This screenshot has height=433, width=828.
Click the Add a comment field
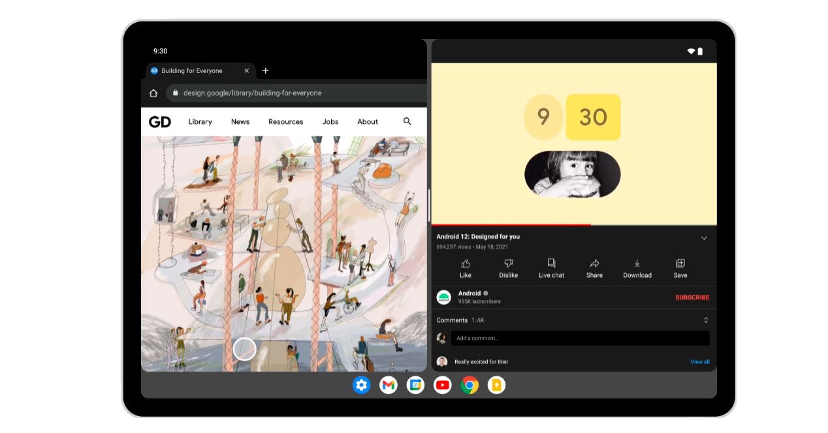pyautogui.click(x=580, y=338)
